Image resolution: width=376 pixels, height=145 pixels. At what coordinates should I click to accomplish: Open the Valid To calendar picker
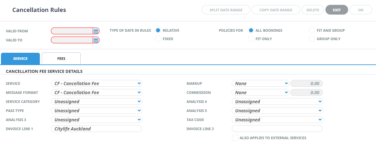pos(96,40)
